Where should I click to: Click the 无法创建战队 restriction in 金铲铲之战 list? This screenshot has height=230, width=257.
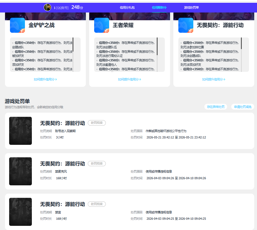tap(42, 45)
